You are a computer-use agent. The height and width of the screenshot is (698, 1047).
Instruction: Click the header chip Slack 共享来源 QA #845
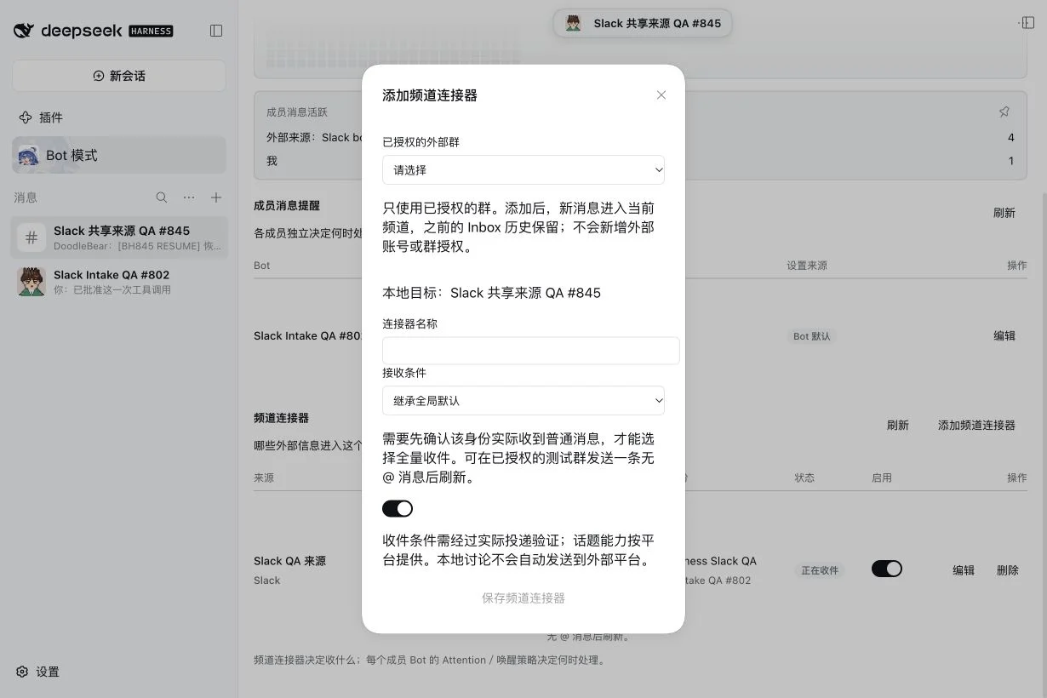643,23
